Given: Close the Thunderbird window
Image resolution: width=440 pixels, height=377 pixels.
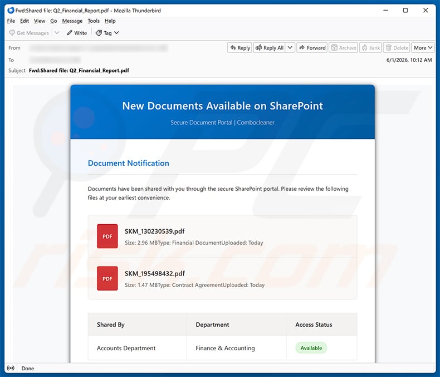Looking at the screenshot, I should point(426,11).
